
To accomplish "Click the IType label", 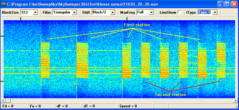I will click(x=191, y=12).
